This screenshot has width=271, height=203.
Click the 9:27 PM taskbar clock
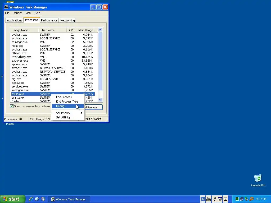pyautogui.click(x=261, y=199)
